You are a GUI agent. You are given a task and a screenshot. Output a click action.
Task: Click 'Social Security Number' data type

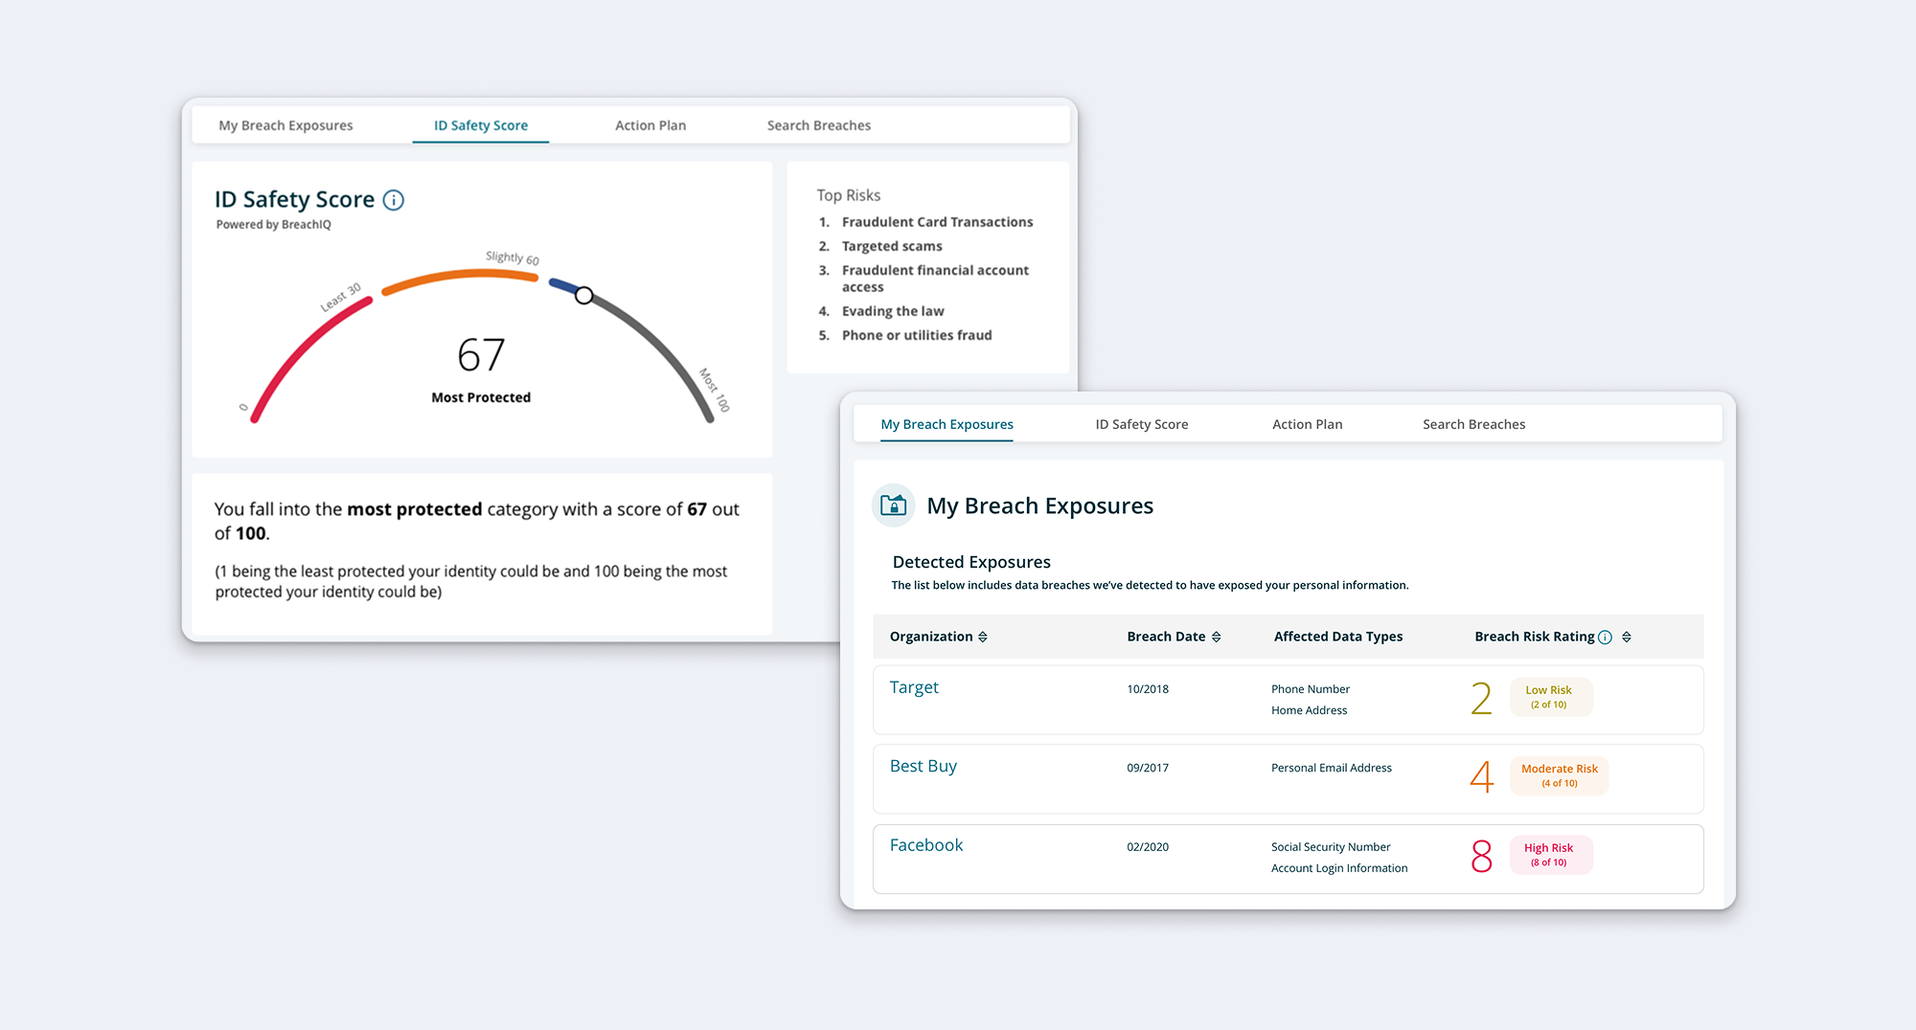(1331, 847)
